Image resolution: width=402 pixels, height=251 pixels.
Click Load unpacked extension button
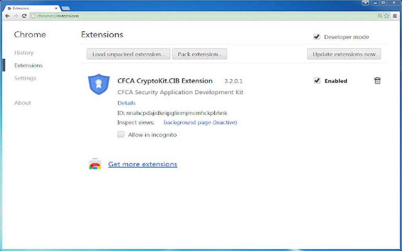(128, 54)
